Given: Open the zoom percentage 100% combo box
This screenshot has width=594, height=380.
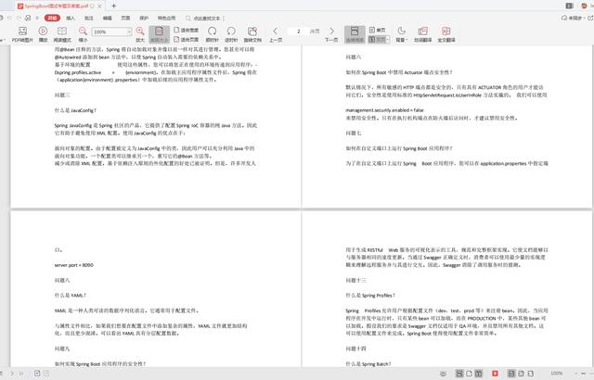Looking at the screenshot, I should tap(111, 32).
